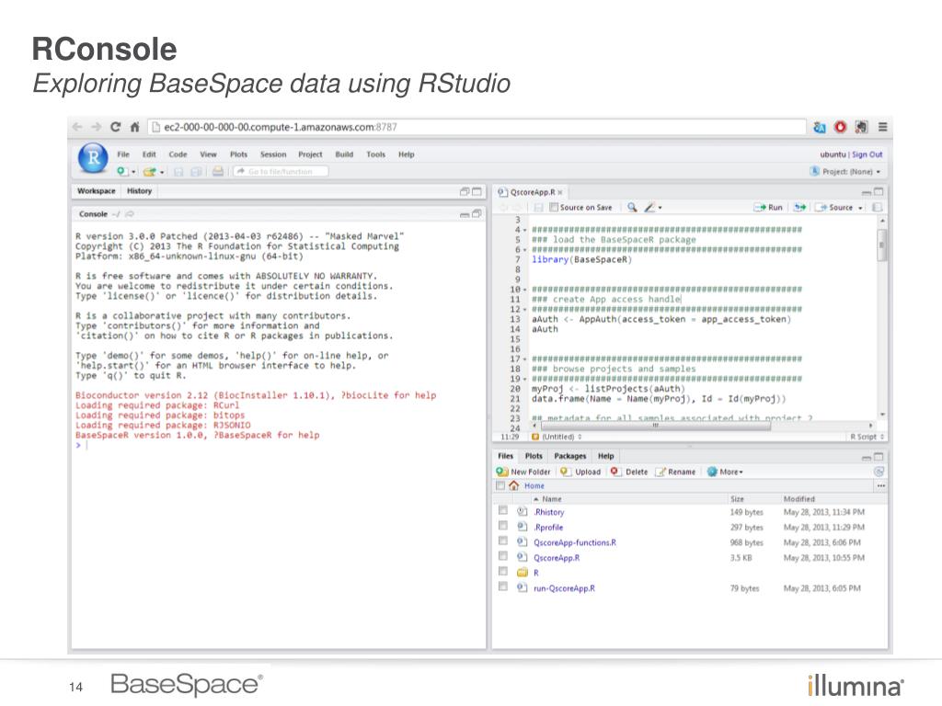The height and width of the screenshot is (706, 942).
Task: Click the Compile Notebook icon in editor
Action: point(877,207)
